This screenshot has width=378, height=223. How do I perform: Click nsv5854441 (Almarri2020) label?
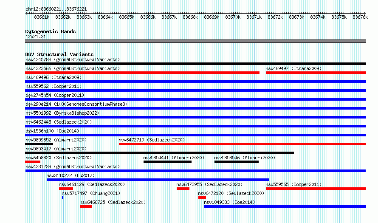(174, 158)
